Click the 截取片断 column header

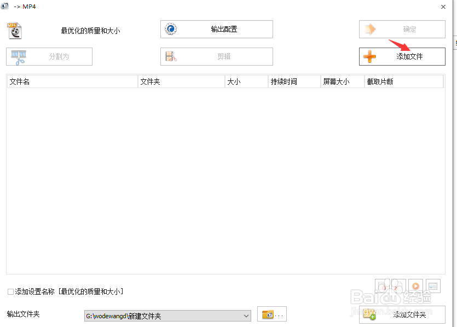(x=404, y=81)
